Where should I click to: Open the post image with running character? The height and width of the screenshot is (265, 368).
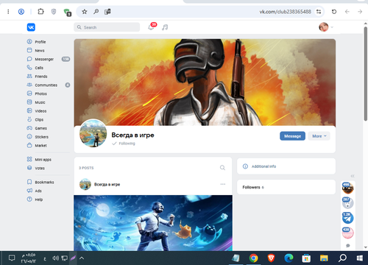tap(153, 223)
